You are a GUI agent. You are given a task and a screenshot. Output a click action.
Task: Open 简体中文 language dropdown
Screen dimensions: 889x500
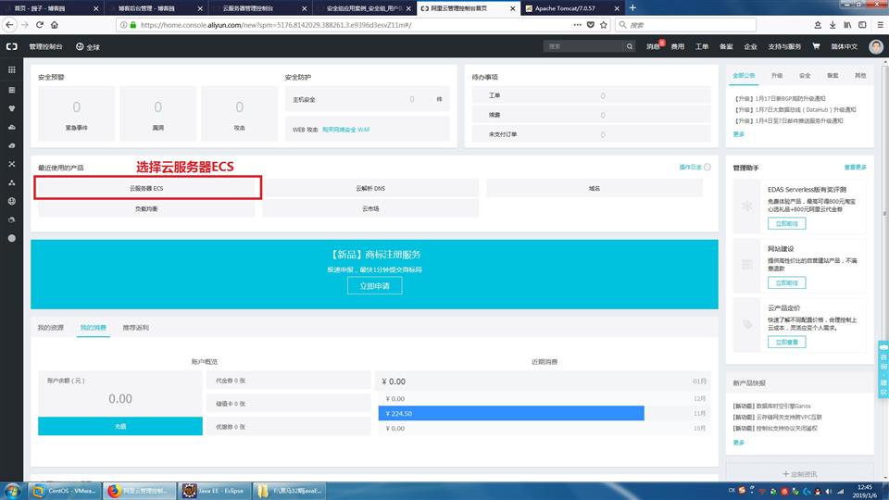coord(845,46)
